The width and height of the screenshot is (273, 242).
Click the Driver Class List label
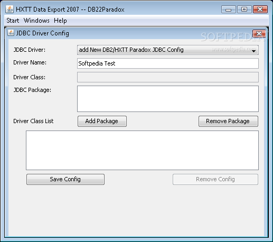[33, 121]
